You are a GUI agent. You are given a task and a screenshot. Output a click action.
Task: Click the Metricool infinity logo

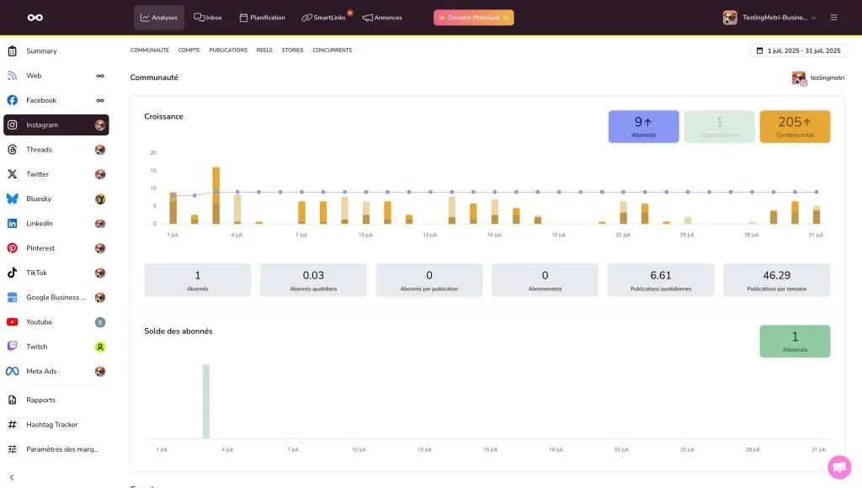(35, 18)
